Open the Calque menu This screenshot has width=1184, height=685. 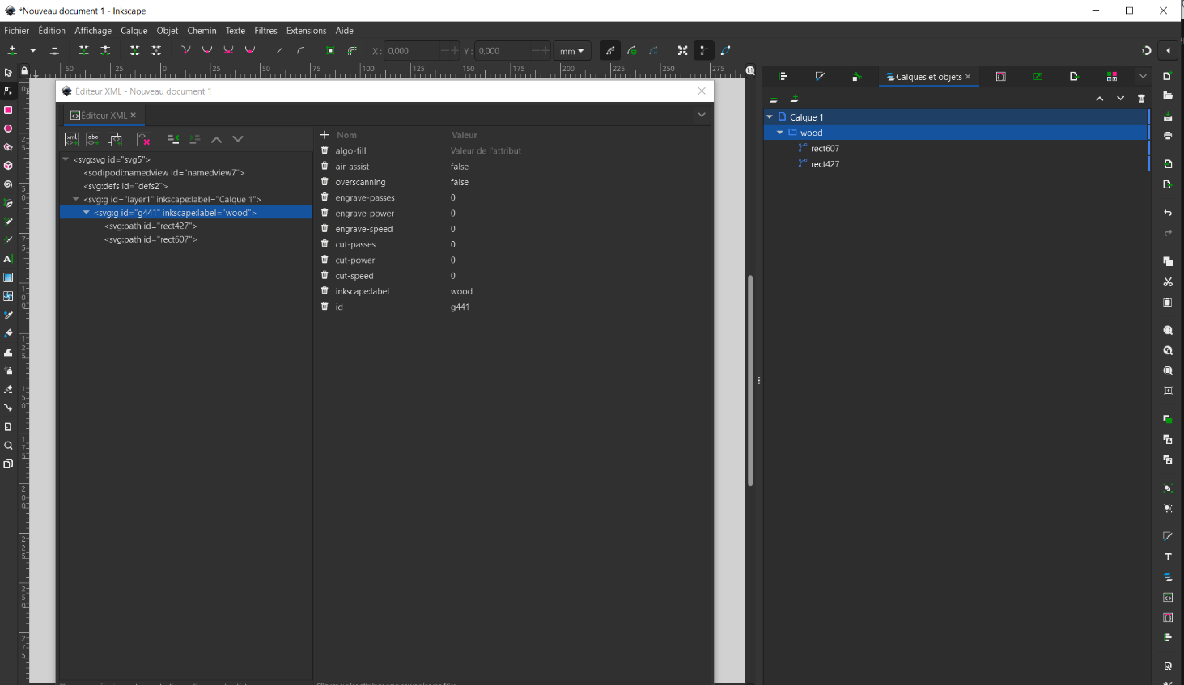(134, 31)
